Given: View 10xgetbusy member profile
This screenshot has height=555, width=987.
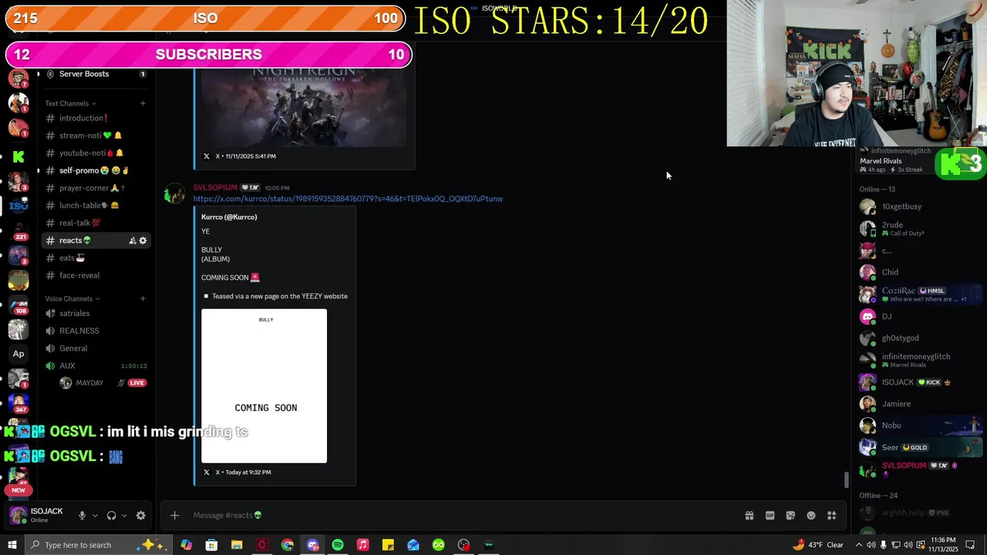Looking at the screenshot, I should (x=921, y=207).
